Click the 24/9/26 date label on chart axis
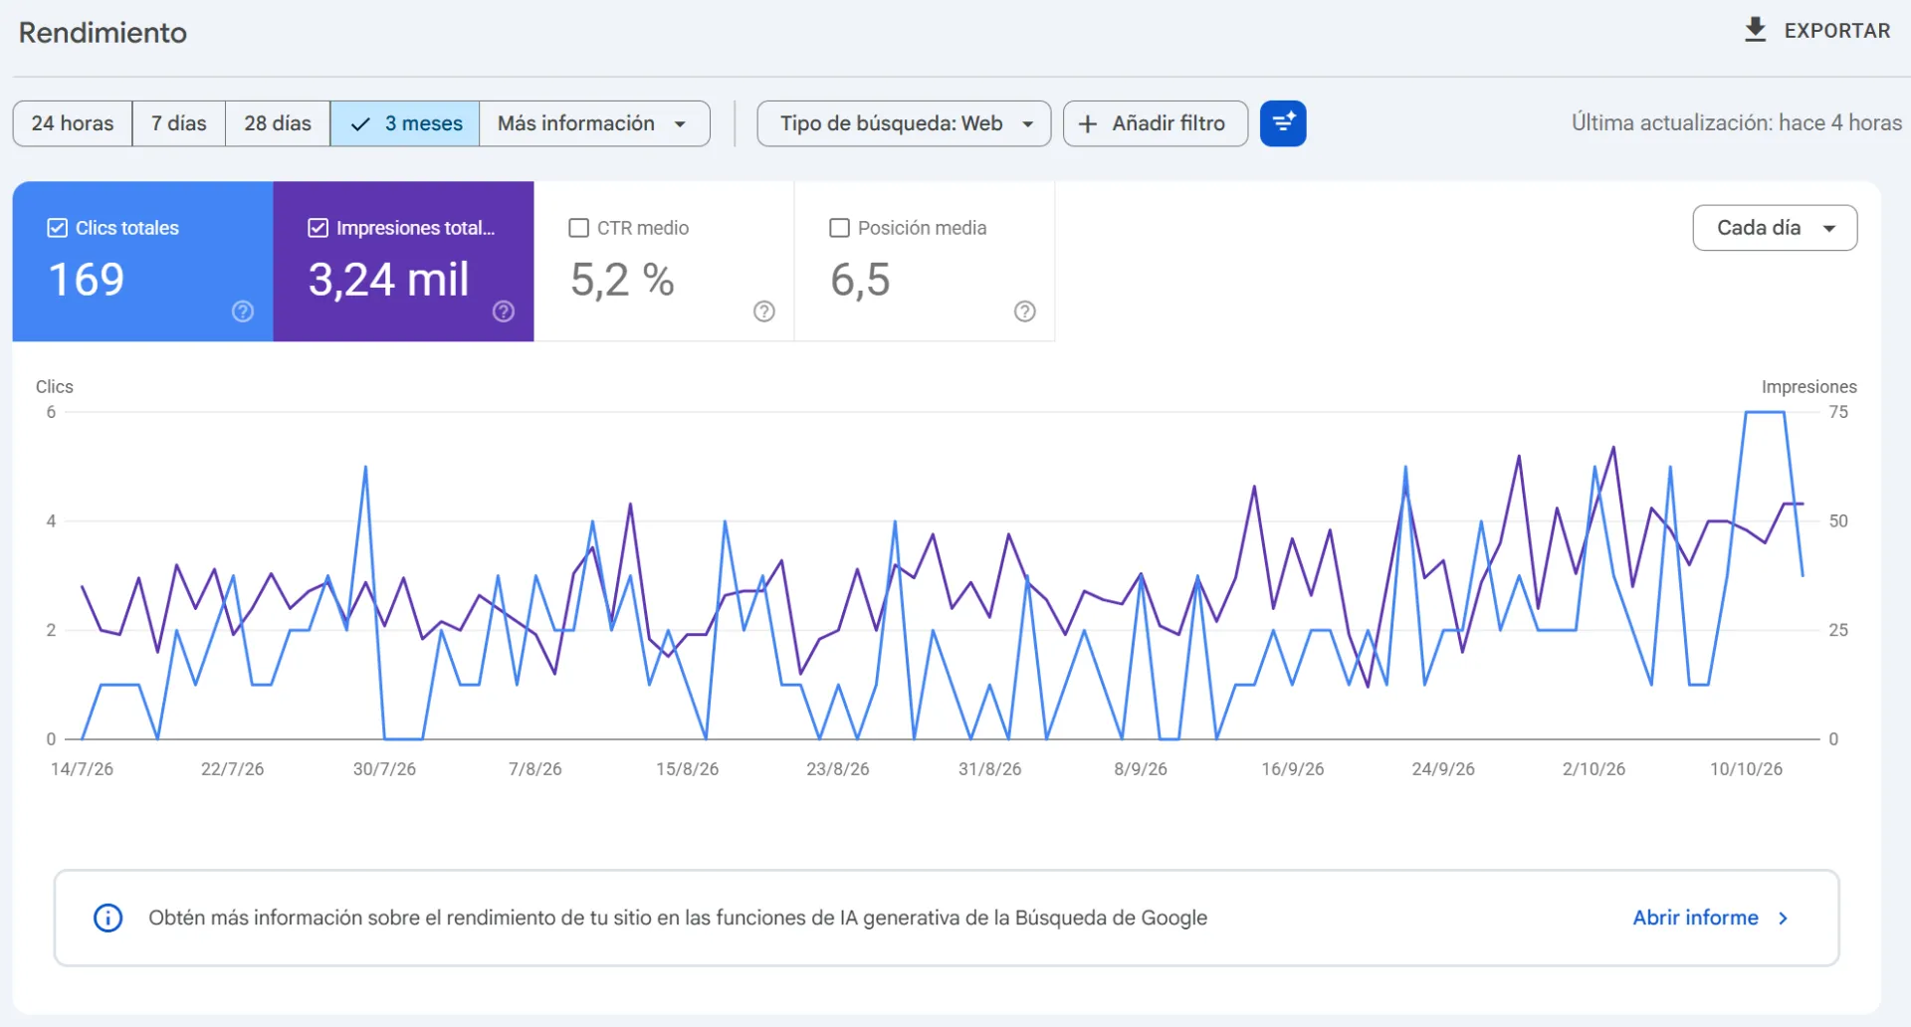 1443,769
